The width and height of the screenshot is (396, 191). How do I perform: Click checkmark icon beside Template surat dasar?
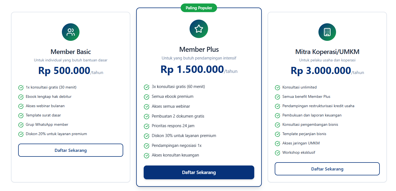21,116
